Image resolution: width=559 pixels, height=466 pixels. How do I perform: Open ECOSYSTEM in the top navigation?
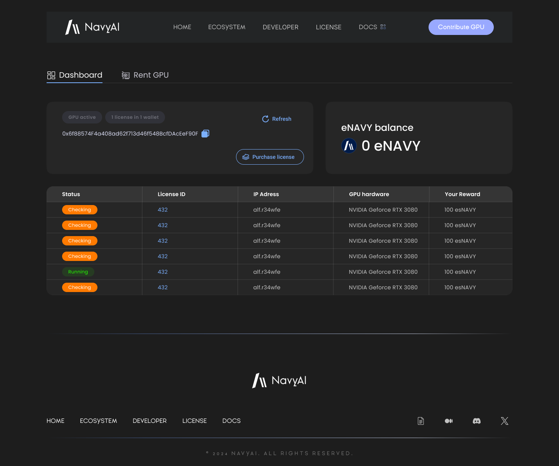[227, 27]
